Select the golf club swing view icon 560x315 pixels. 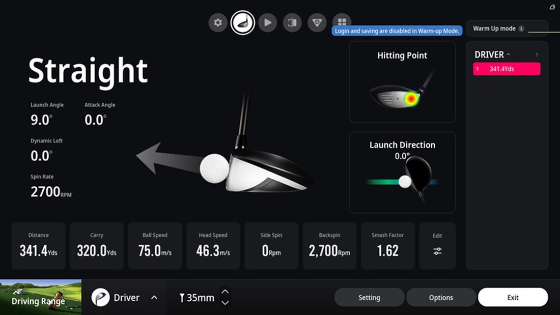pyautogui.click(x=242, y=22)
